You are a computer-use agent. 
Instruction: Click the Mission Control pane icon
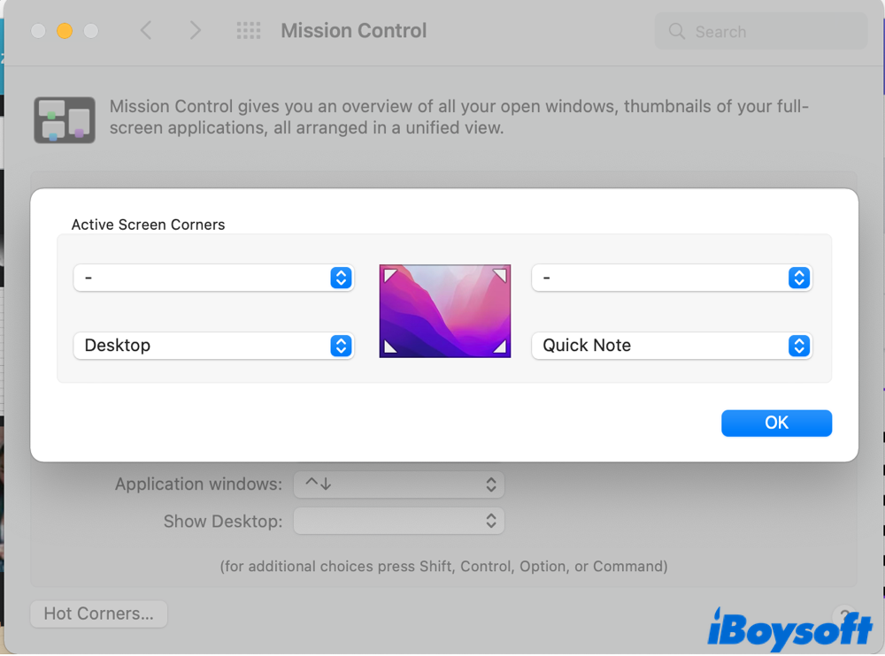[65, 120]
